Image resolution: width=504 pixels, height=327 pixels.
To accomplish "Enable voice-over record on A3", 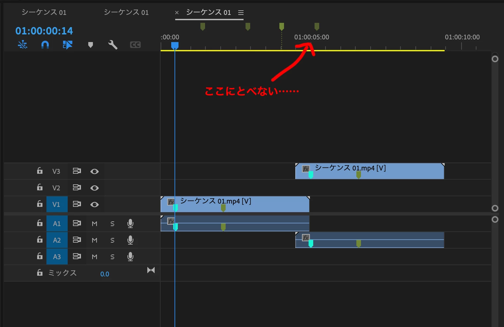I will [130, 257].
